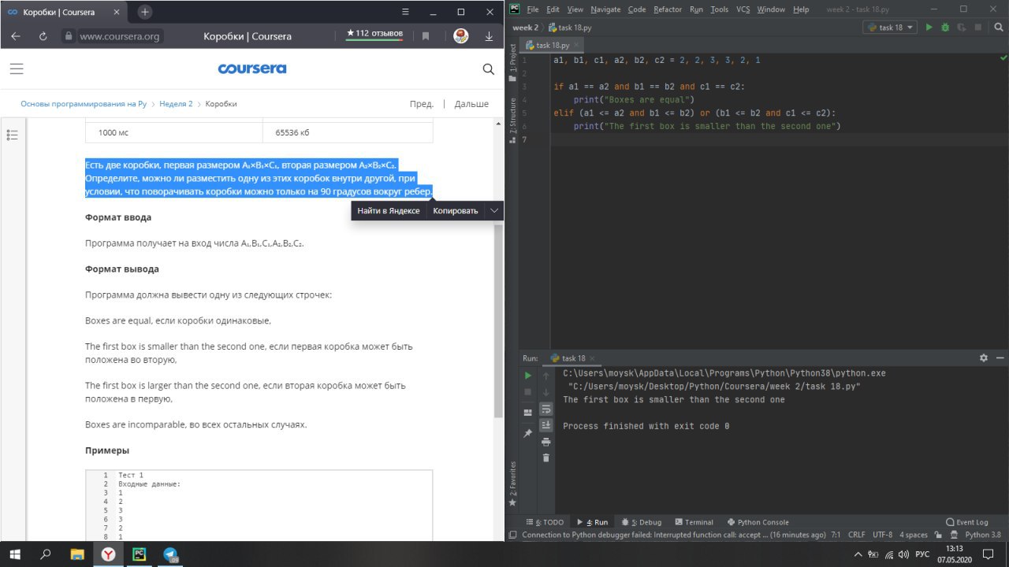Open the File menu in PyCharm
1009x567 pixels.
click(532, 9)
